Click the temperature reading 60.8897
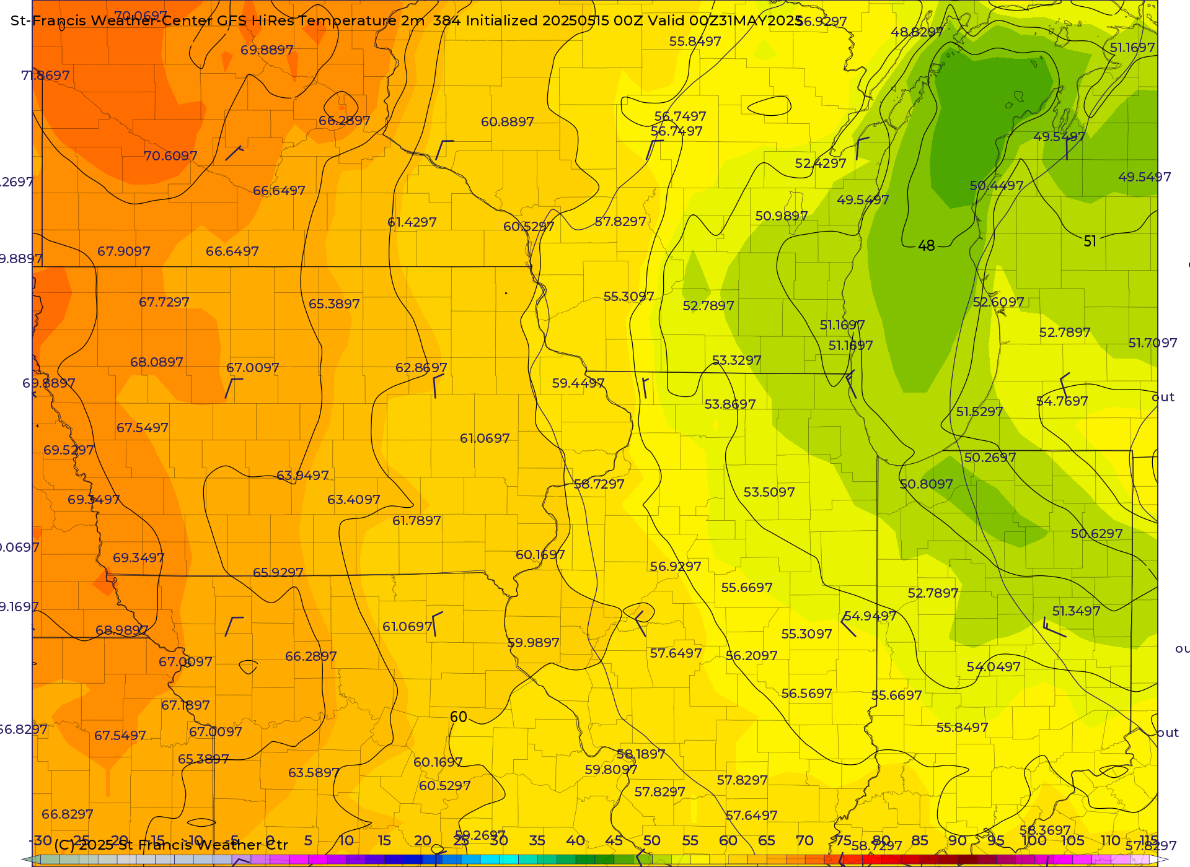The width and height of the screenshot is (1190, 867). click(x=508, y=122)
